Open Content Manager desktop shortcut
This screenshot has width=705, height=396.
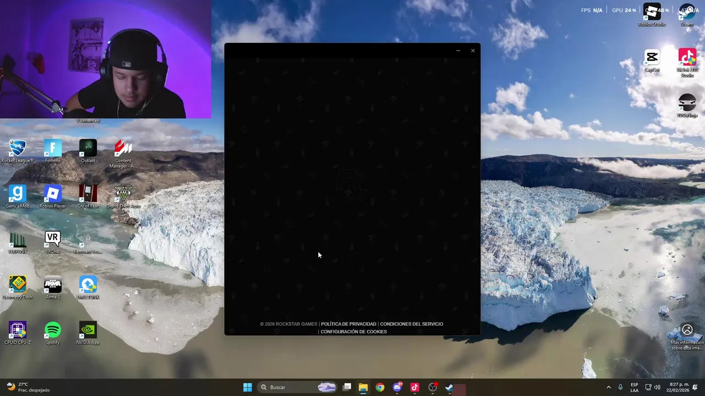point(123,154)
